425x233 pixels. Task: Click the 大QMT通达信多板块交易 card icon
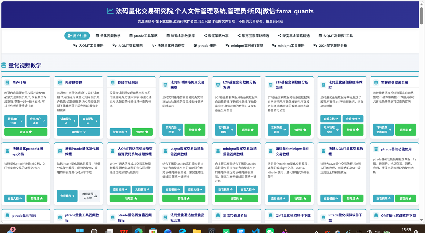(x=113, y=151)
